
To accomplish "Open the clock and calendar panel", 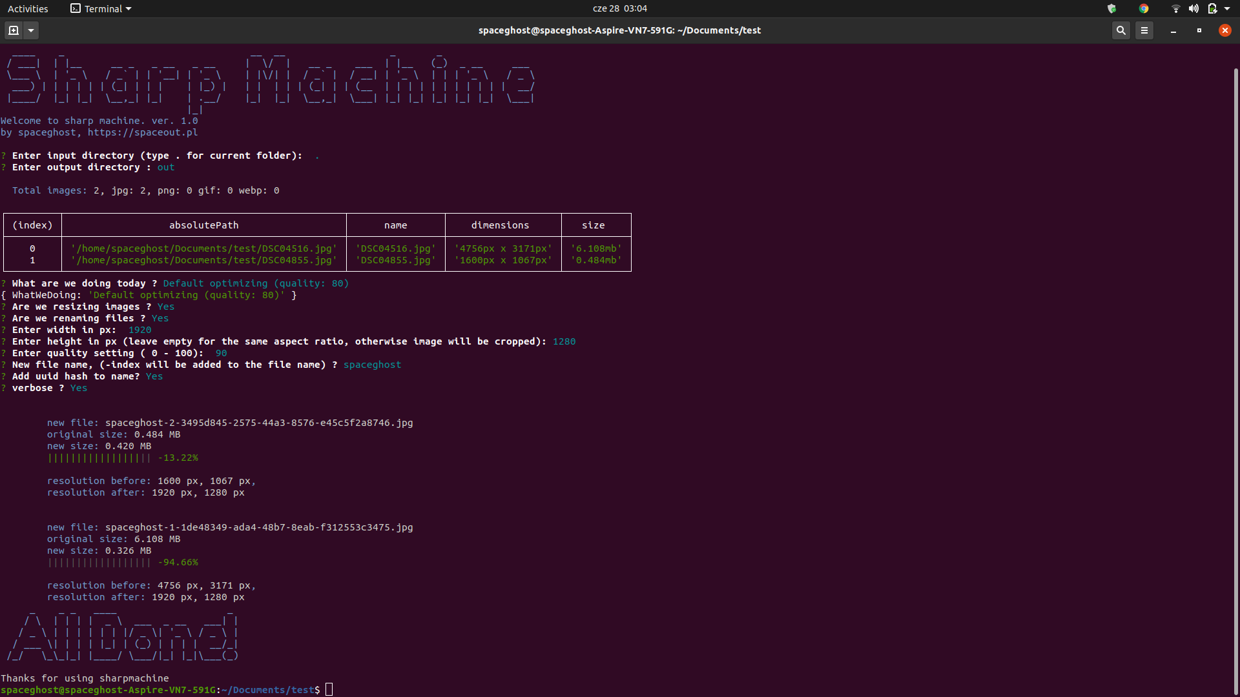I will 619,8.
